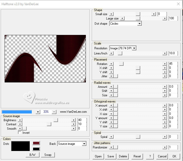Viewport: 183px width, 161px height.
Task: Click the Lines/Inch slider thumb
Action: tap(120, 53)
